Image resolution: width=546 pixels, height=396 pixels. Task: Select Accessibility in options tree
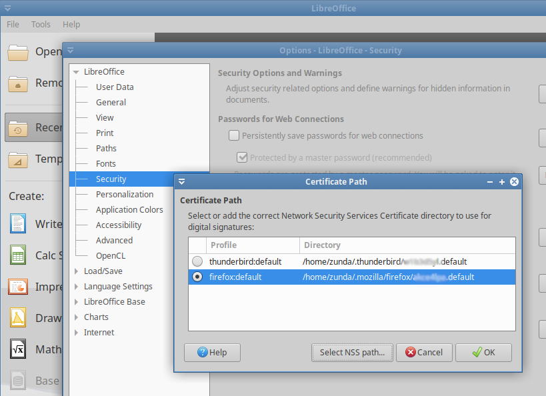click(119, 225)
